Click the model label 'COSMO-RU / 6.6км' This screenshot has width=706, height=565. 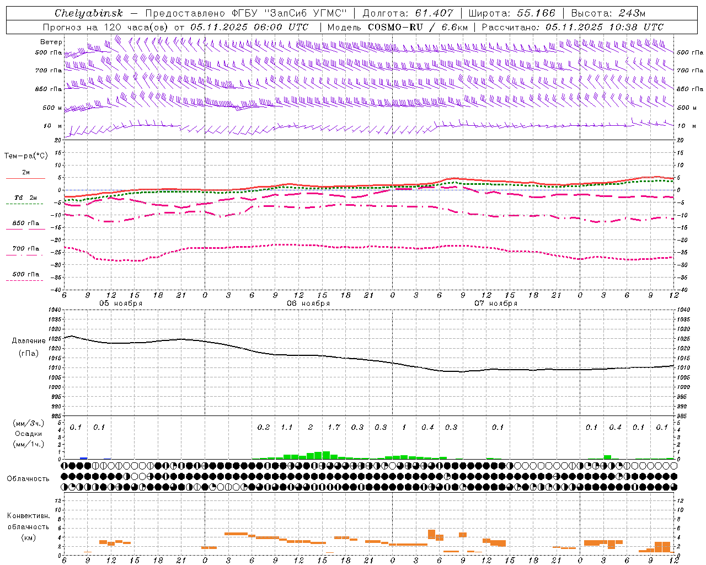(x=418, y=27)
